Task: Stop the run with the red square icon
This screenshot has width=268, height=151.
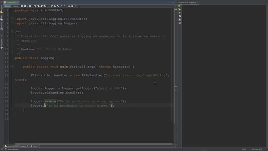Action: click(x=180, y=20)
